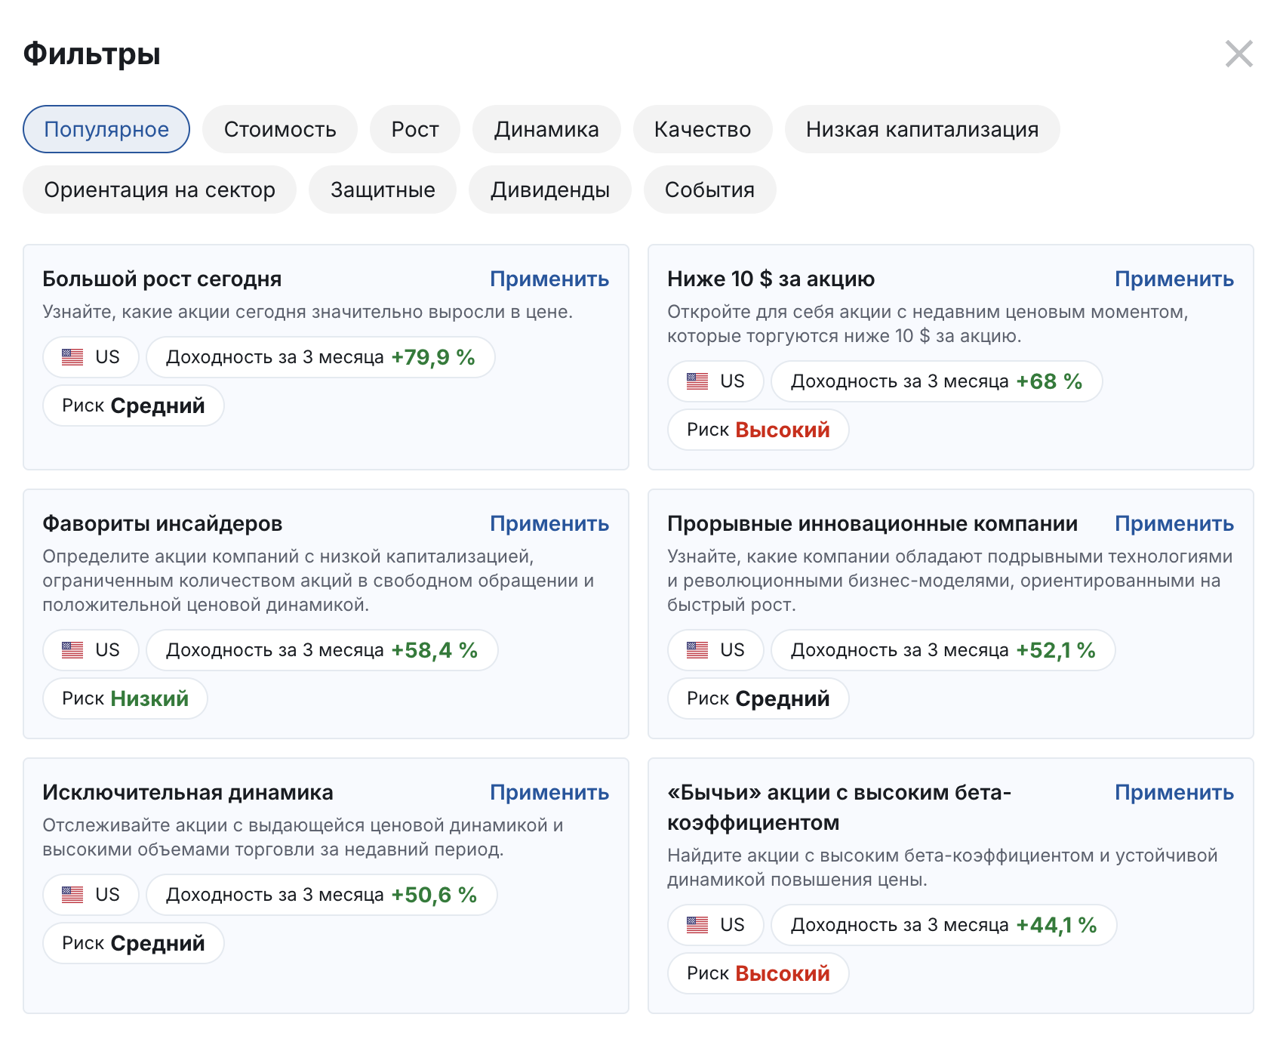
Task: Click US flag icon in Исключительная динамика card
Action: 72,895
